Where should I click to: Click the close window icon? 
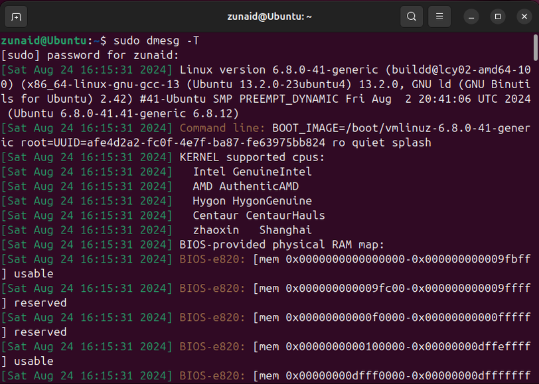point(524,17)
